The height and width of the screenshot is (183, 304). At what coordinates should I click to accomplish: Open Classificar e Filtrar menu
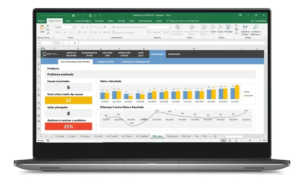[x=245, y=30]
